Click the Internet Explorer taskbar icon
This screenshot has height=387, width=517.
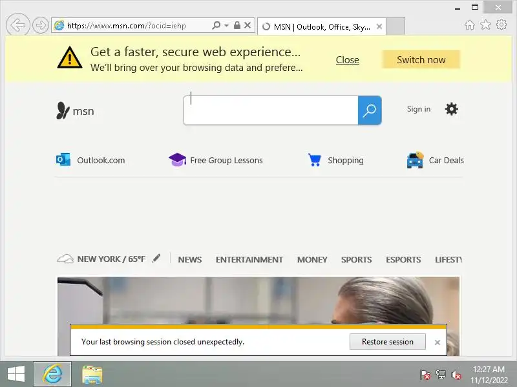pyautogui.click(x=52, y=374)
